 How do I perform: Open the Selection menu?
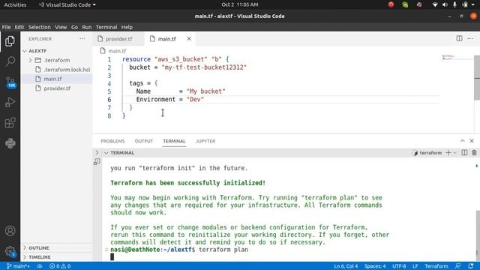click(40, 27)
